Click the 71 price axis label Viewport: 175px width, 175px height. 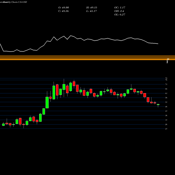click(x=166, y=84)
